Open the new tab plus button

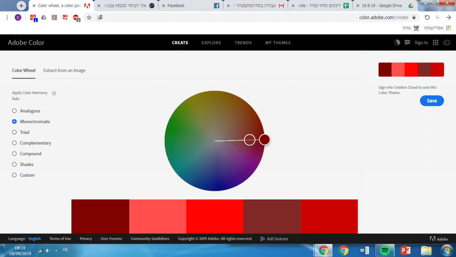pos(21,5)
